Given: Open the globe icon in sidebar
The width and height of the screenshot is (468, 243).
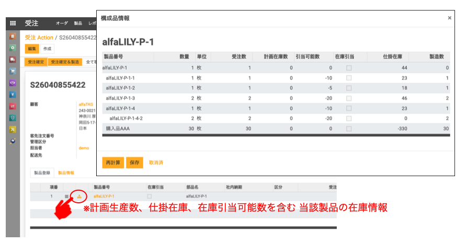Looking at the screenshot, I should point(13,141).
